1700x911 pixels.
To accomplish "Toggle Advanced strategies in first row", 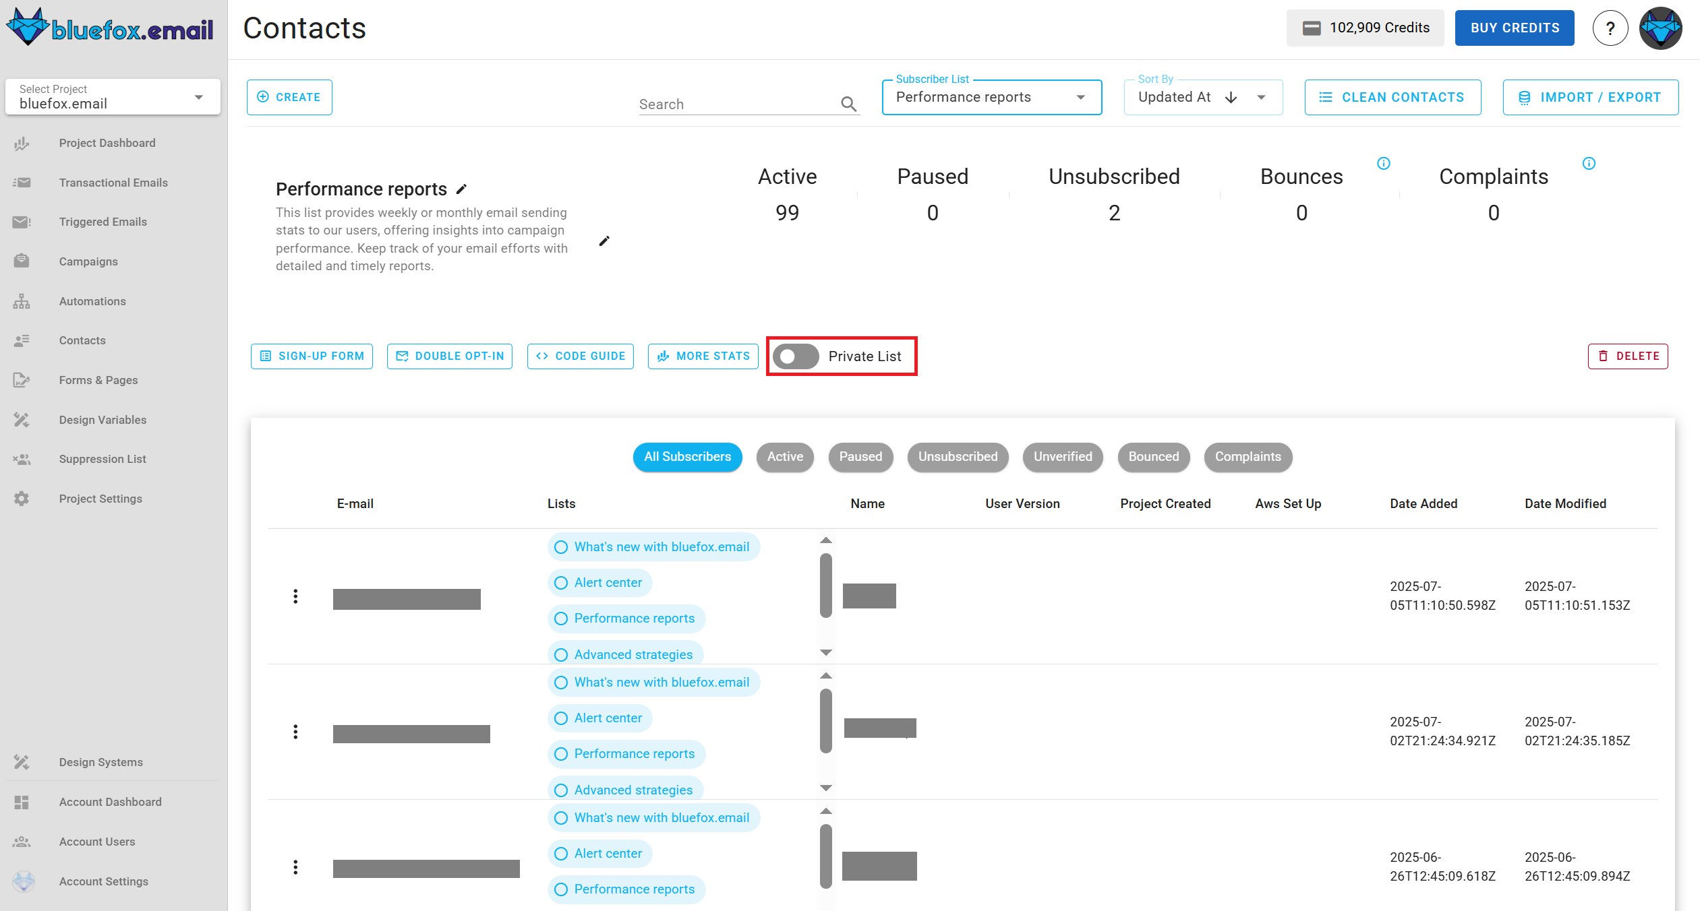I will pyautogui.click(x=626, y=654).
